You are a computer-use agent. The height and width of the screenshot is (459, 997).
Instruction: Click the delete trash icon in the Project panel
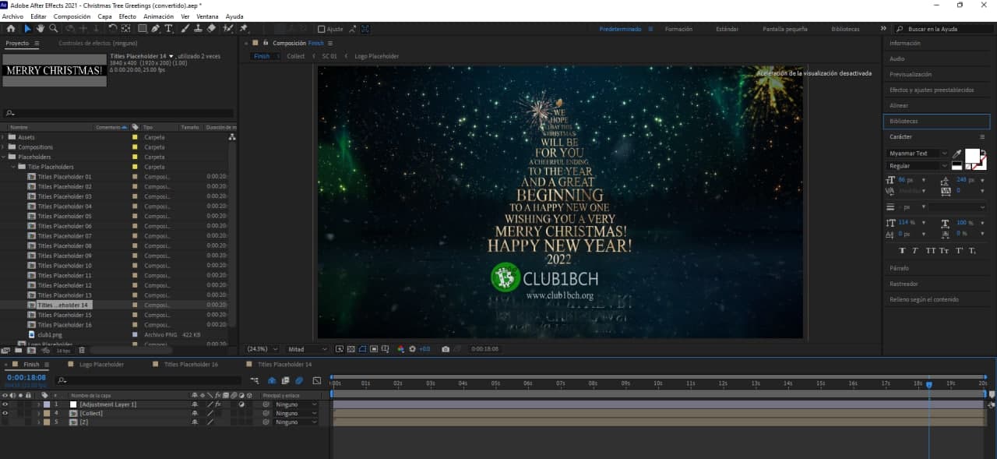pyautogui.click(x=82, y=351)
